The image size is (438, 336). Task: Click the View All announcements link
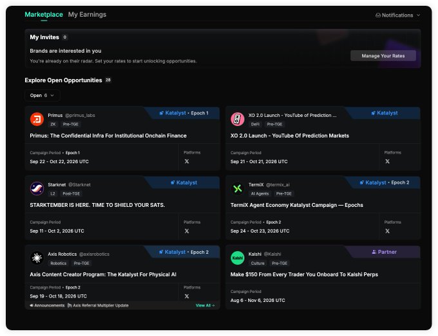(205, 305)
